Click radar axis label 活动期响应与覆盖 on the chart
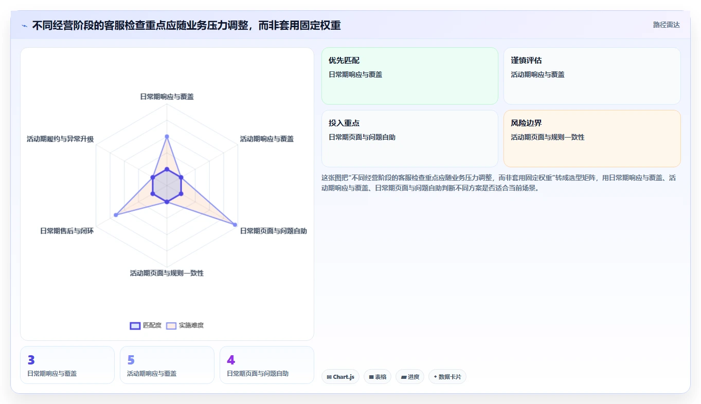 pyautogui.click(x=267, y=139)
